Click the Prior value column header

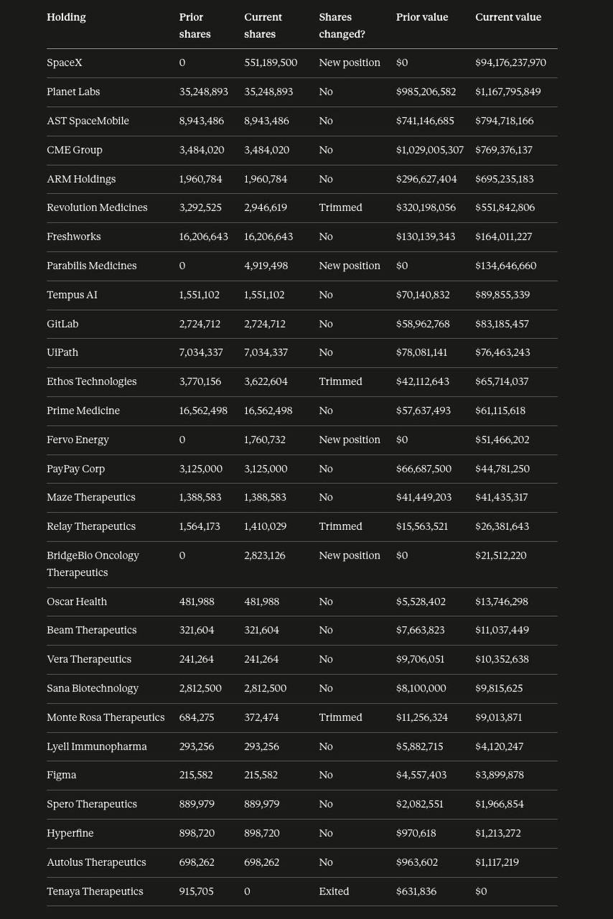(x=422, y=17)
